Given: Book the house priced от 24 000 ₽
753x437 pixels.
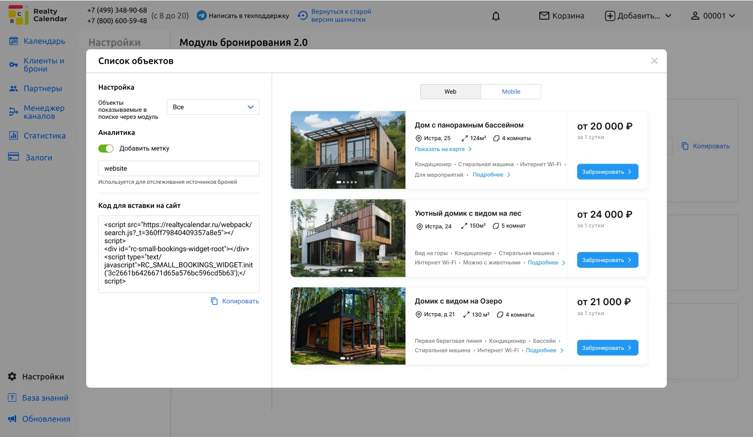Looking at the screenshot, I should 608,260.
